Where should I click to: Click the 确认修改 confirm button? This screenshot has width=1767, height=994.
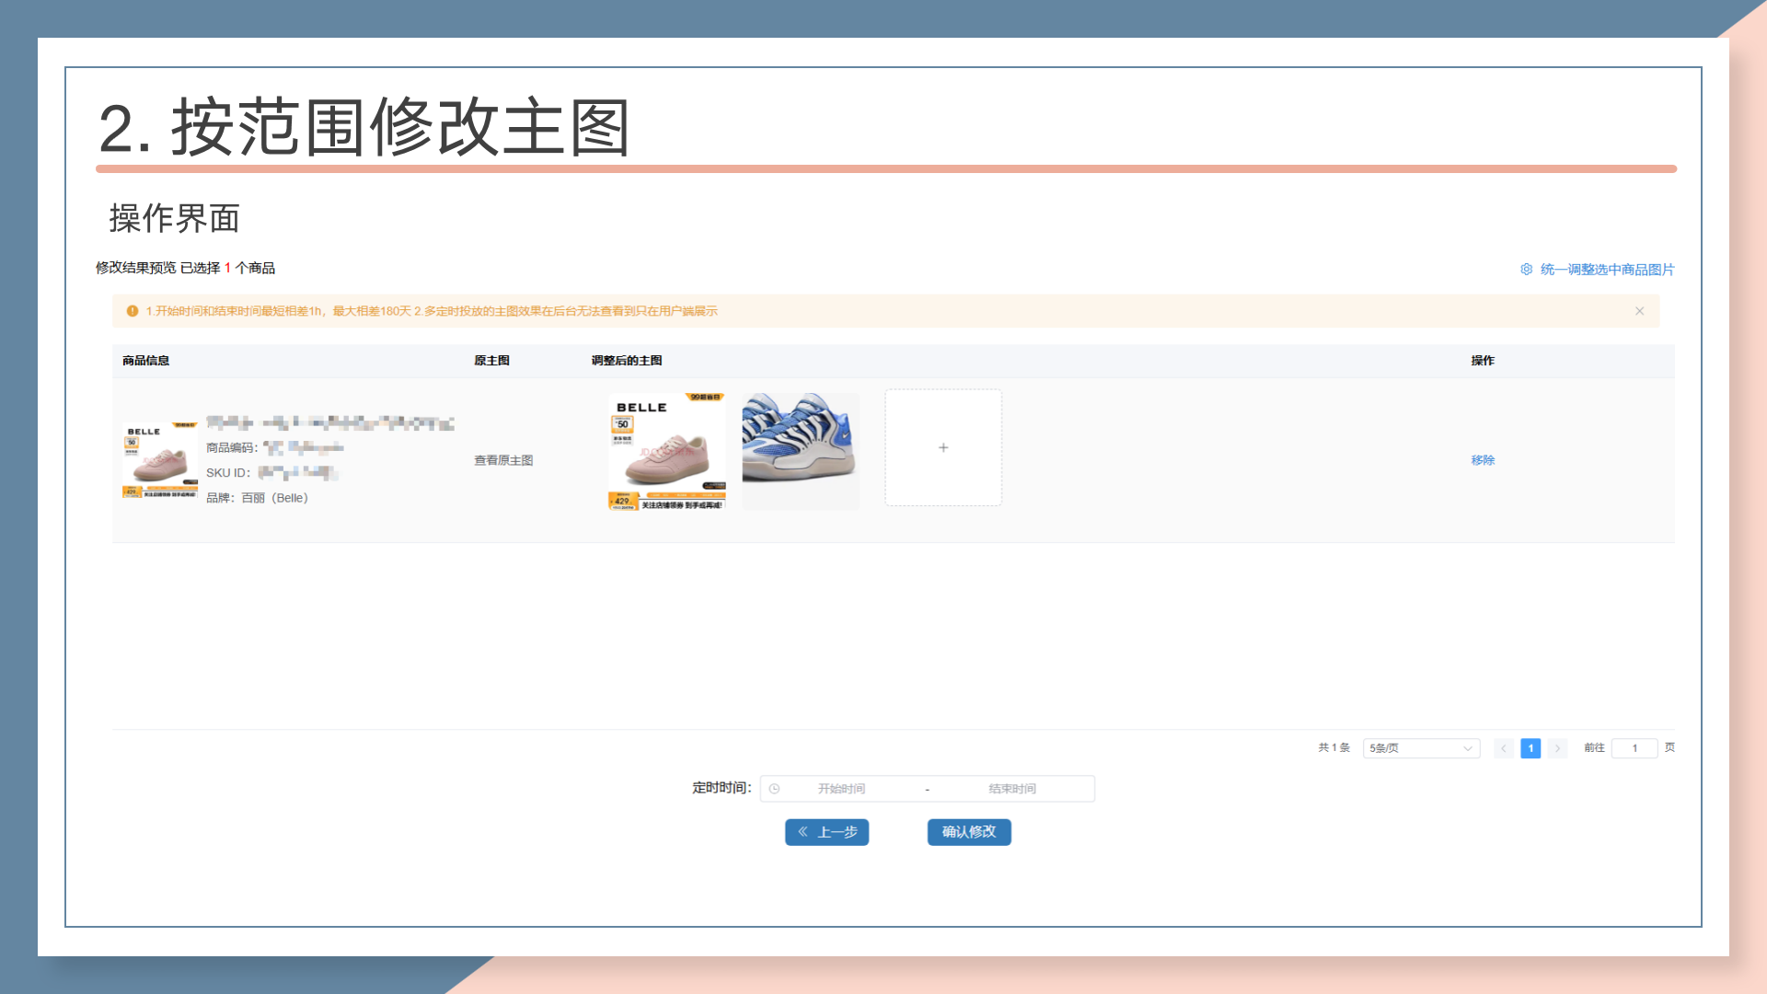pos(968,832)
